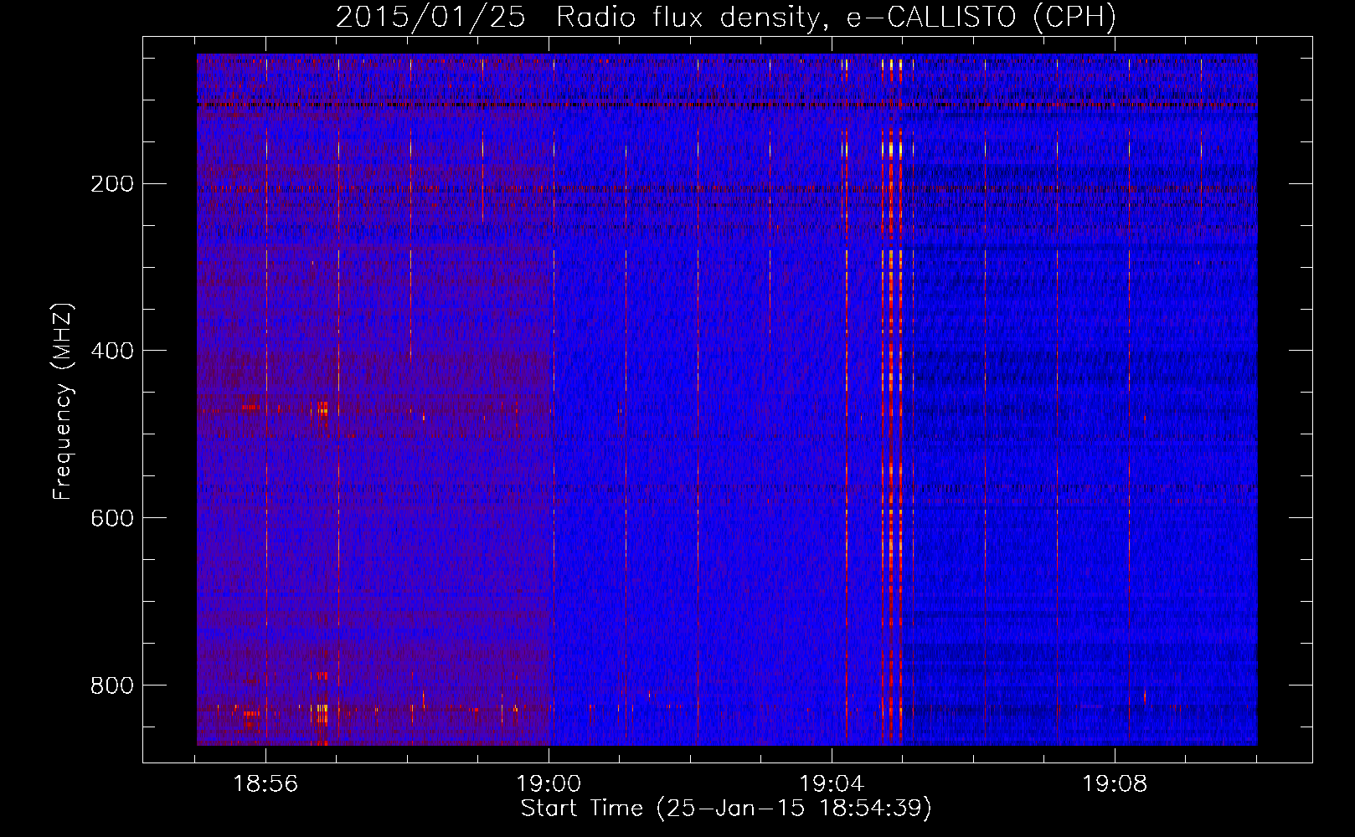
Task: Click the 18:56 time tick label
Action: pyautogui.click(x=265, y=784)
